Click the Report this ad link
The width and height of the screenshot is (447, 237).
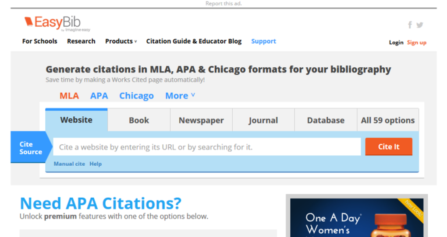click(223, 3)
